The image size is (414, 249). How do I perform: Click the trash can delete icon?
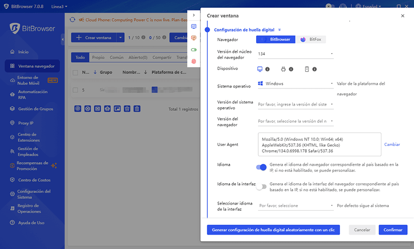tap(137, 109)
